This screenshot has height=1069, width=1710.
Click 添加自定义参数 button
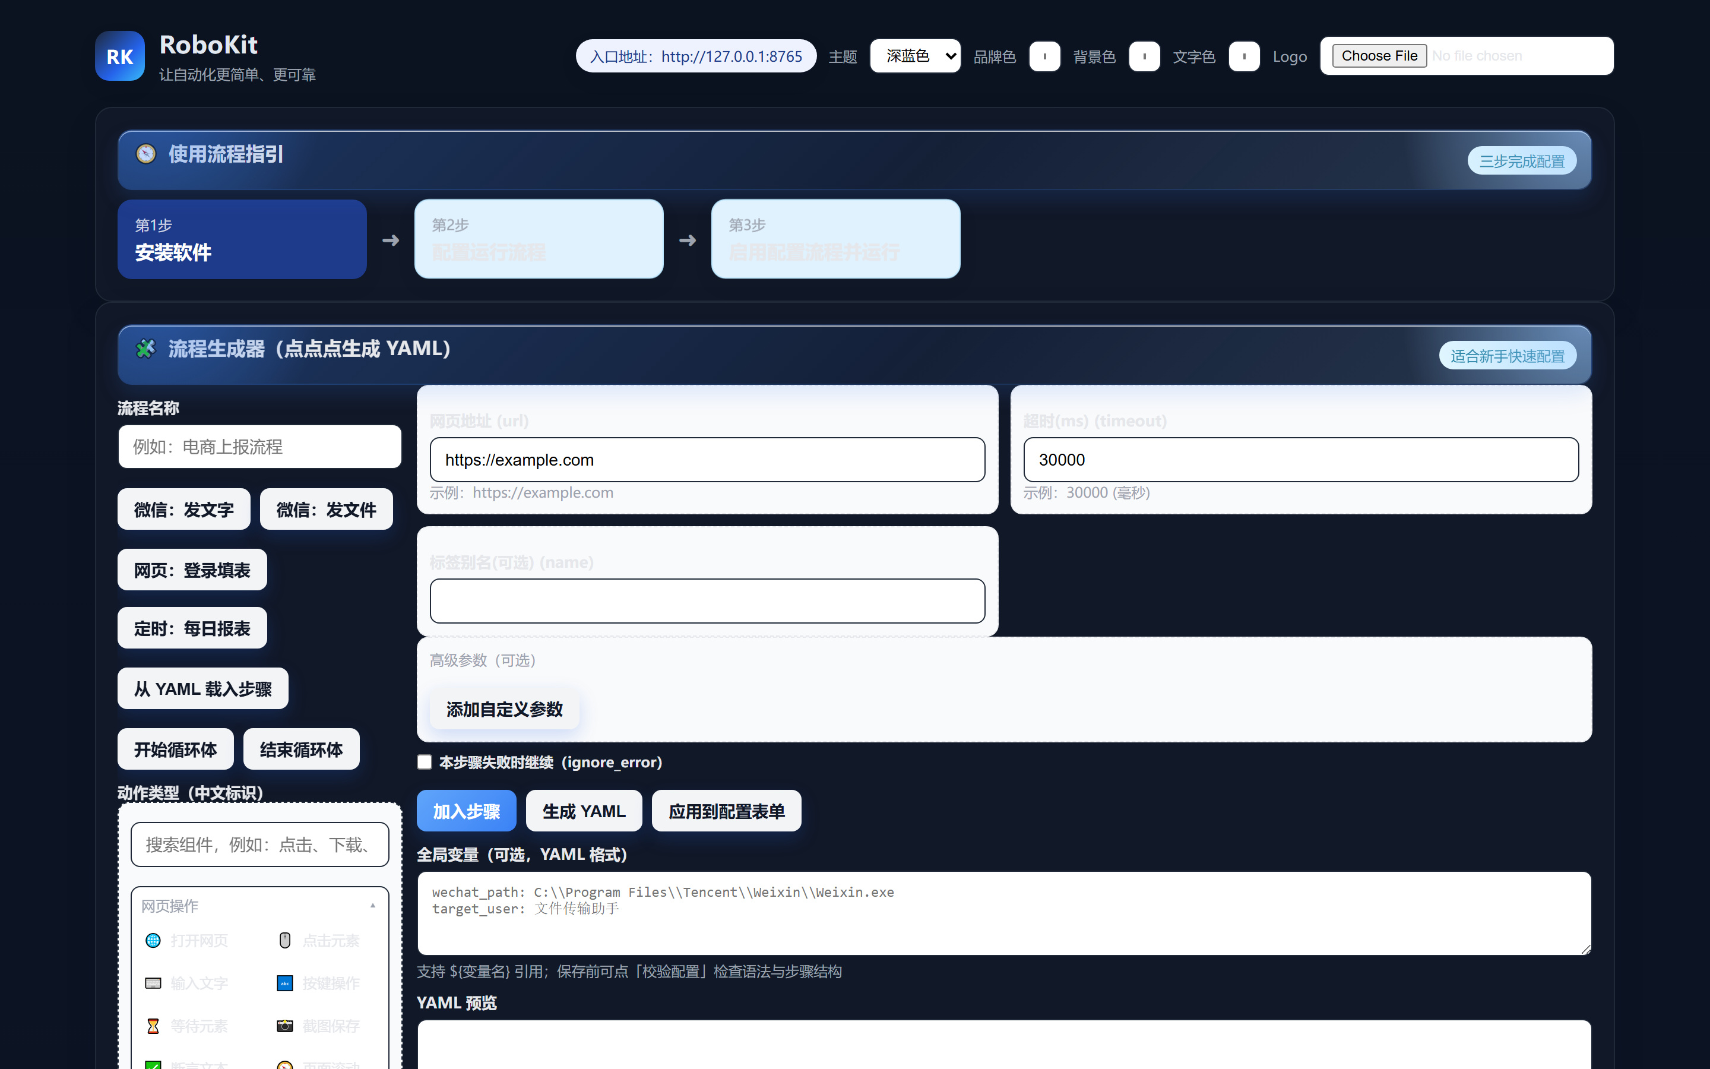click(x=505, y=709)
